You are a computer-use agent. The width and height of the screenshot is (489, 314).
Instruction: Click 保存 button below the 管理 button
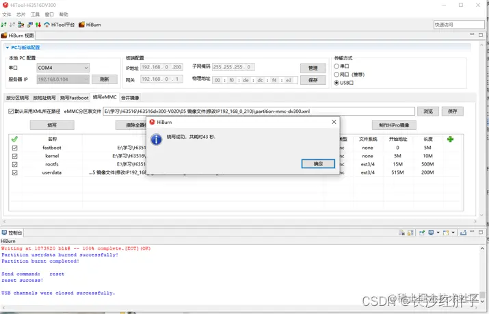coord(313,80)
